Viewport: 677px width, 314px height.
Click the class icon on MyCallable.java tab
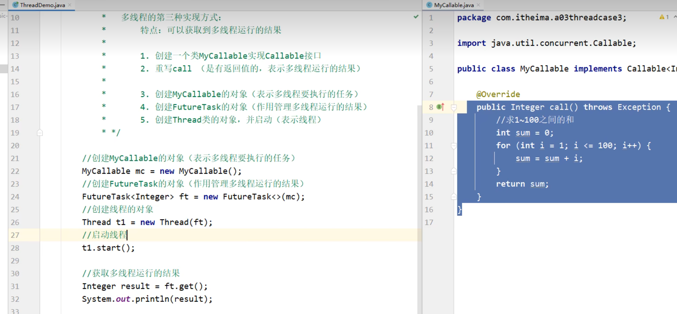pos(429,5)
